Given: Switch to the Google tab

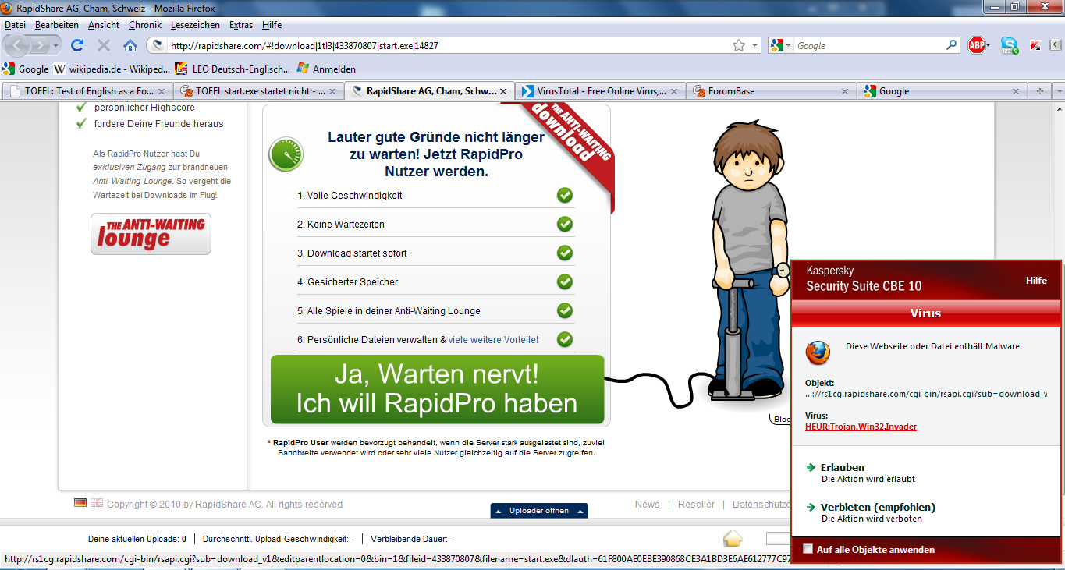Looking at the screenshot, I should click(942, 91).
